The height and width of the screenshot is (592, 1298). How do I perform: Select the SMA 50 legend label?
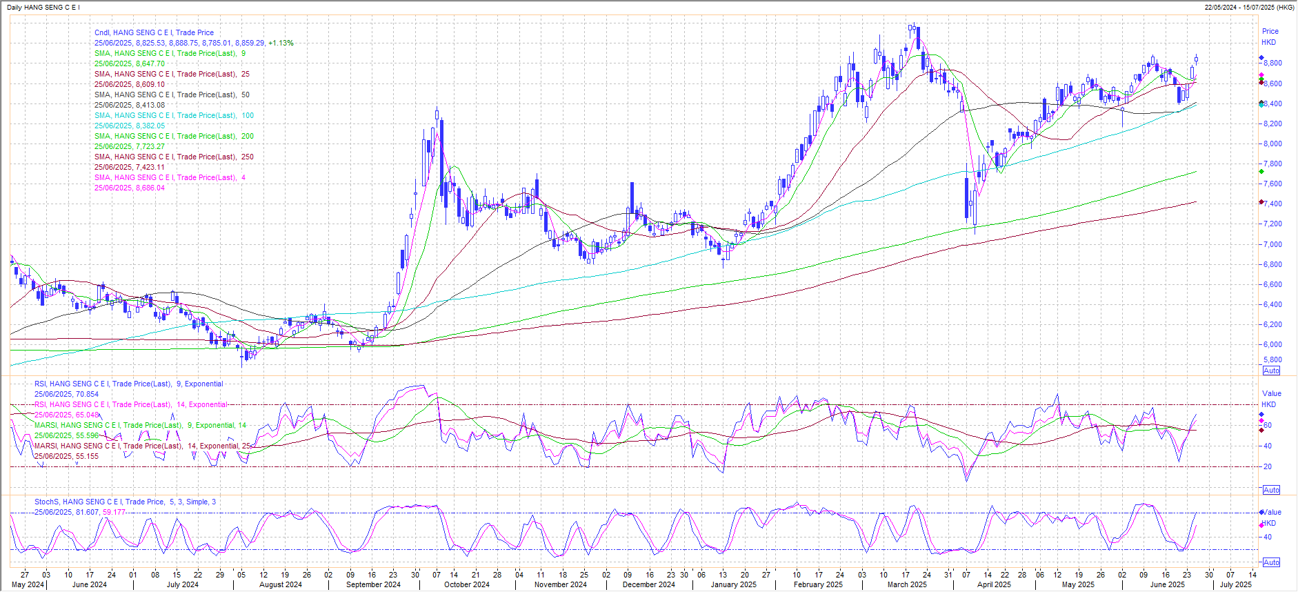pyautogui.click(x=172, y=95)
